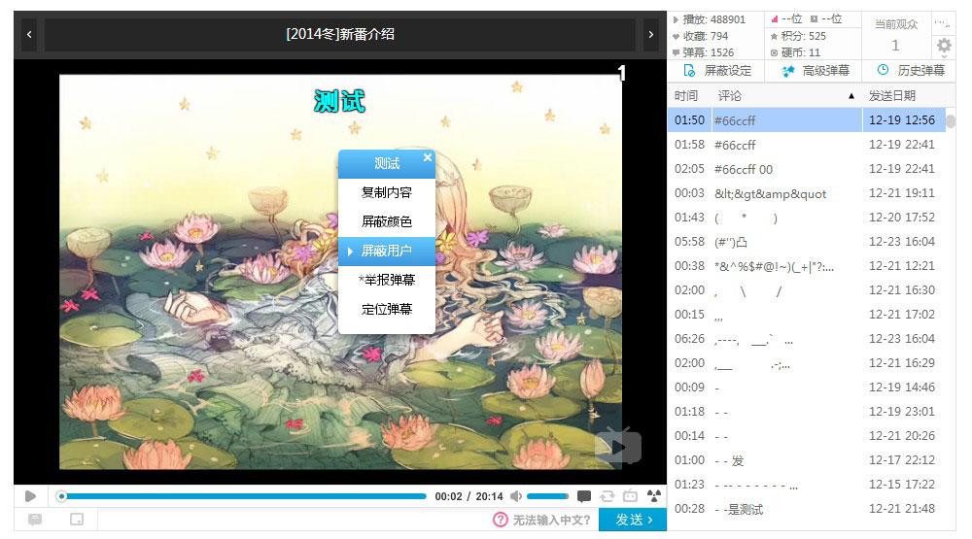
Task: Select 屏蔽颜色 in the context menu
Action: [387, 221]
